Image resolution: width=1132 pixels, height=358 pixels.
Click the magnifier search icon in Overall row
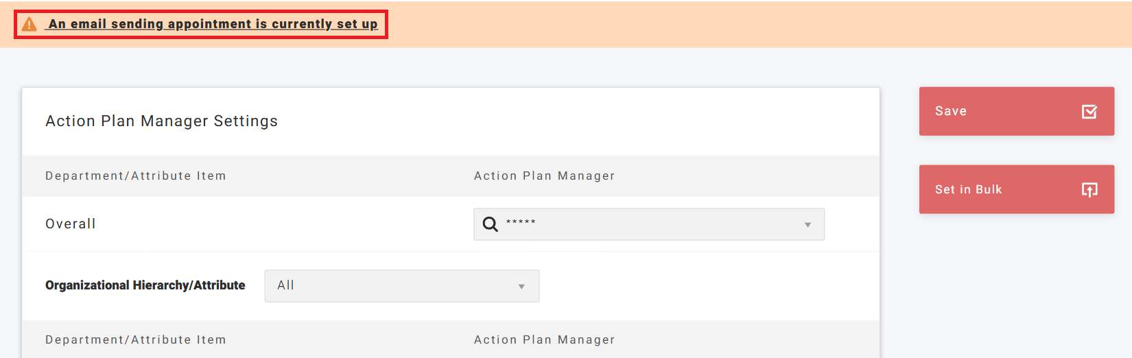(490, 224)
